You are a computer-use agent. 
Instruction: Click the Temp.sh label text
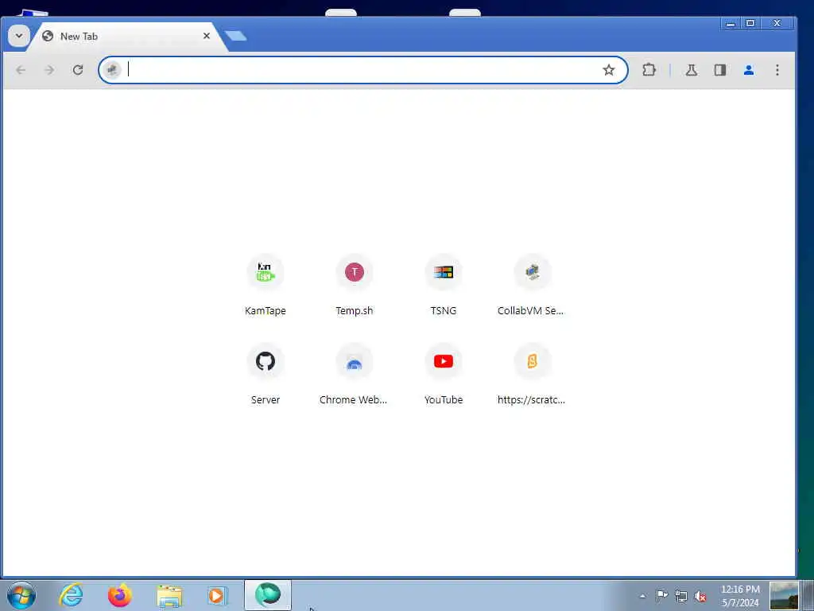point(354,311)
